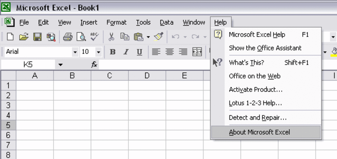Viewport: 337px width, 159px height.
Task: Select row 3 header
Action: pos(8,105)
